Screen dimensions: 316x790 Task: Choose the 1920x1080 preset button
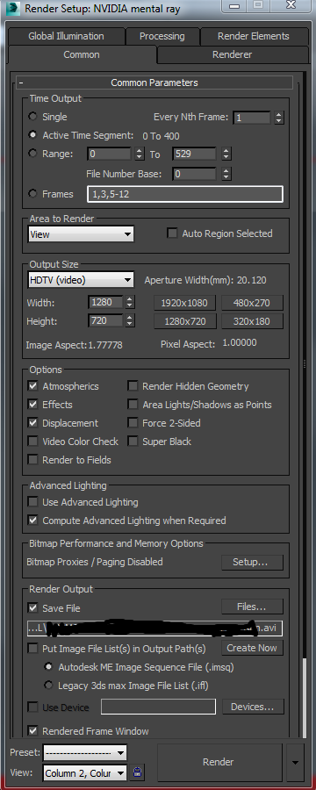pos(184,303)
